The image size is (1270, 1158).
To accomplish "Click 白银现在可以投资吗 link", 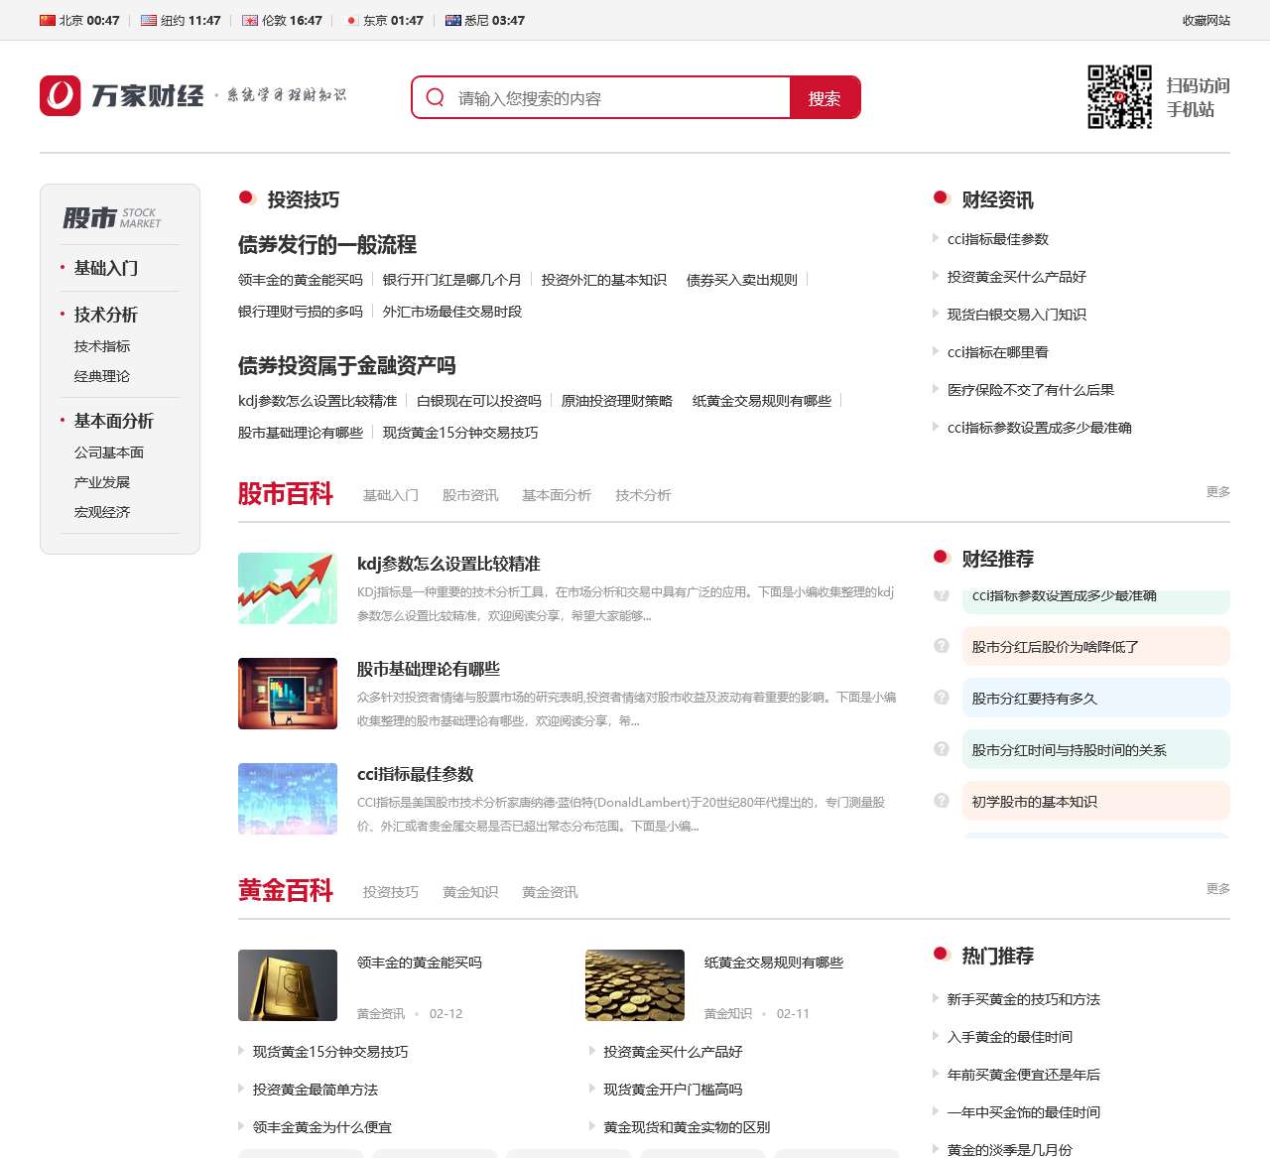I will 479,401.
